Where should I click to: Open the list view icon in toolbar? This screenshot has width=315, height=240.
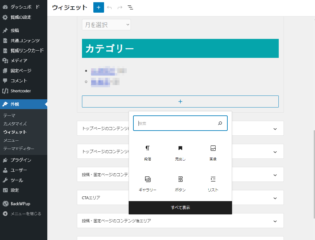pyautogui.click(x=130, y=8)
